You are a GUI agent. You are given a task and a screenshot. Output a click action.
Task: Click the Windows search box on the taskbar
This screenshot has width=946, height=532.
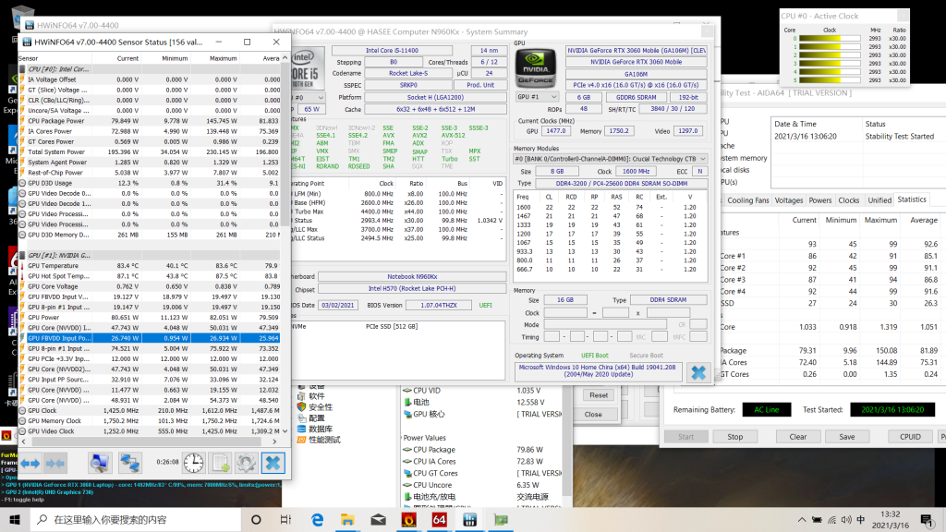(136, 519)
